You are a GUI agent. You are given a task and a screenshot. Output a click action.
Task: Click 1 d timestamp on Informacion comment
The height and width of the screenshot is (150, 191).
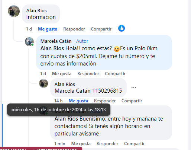click(29, 29)
